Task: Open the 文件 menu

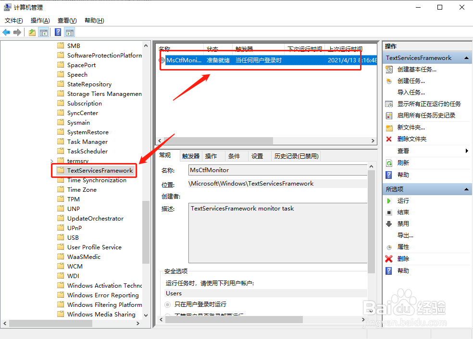Action: pyautogui.click(x=13, y=21)
